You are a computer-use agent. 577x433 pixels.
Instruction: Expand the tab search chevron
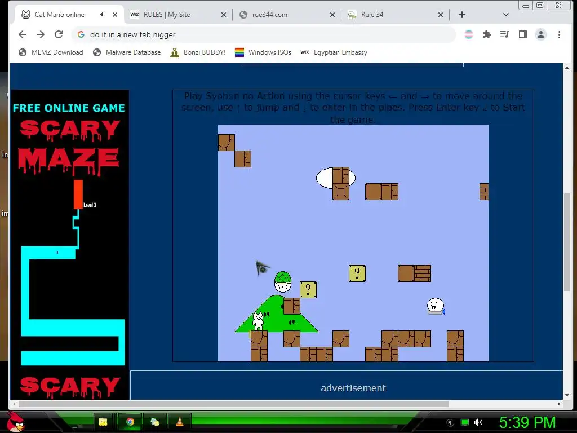click(x=505, y=15)
